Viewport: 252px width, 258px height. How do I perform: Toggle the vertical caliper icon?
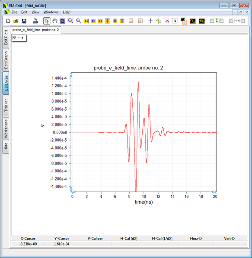pos(131,21)
